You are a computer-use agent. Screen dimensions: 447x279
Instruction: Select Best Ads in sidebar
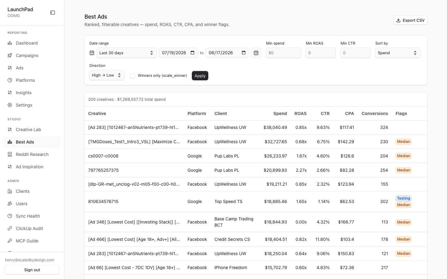tap(32, 142)
